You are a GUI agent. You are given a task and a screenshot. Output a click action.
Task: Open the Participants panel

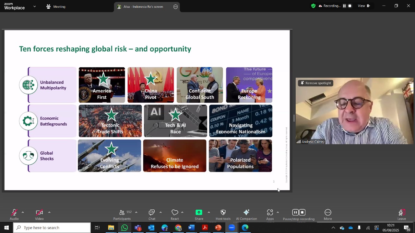[122, 215]
